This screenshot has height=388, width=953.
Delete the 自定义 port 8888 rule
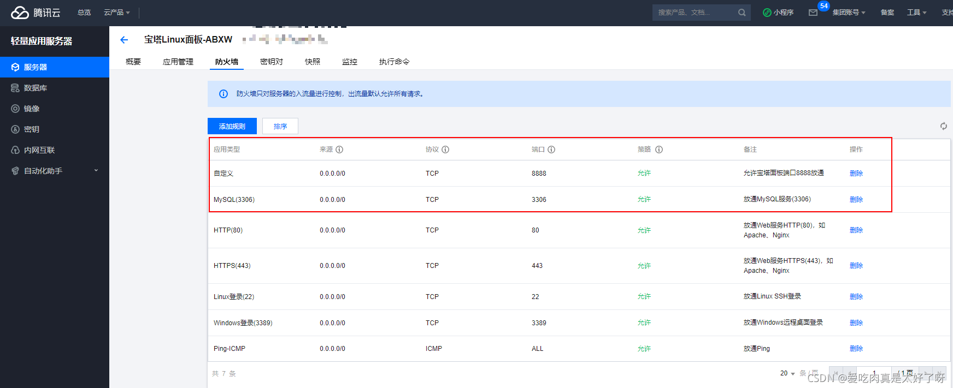click(x=856, y=174)
